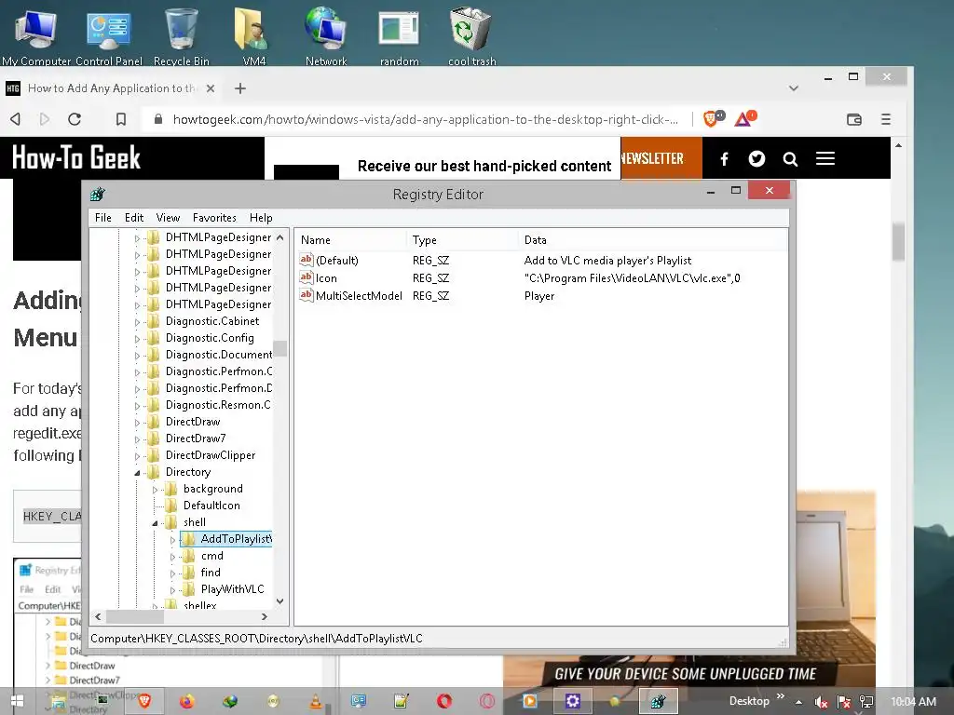Click the taskbar clock showing 10:04 AM
This screenshot has height=715, width=954.
913,702
